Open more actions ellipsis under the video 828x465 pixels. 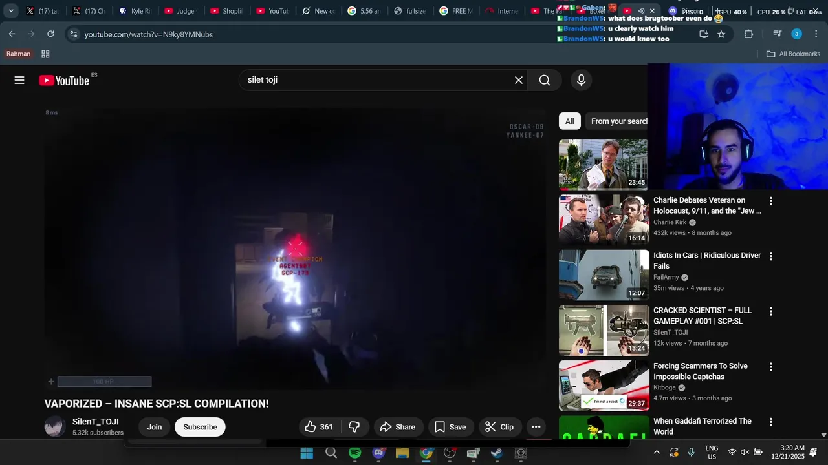pos(536,427)
